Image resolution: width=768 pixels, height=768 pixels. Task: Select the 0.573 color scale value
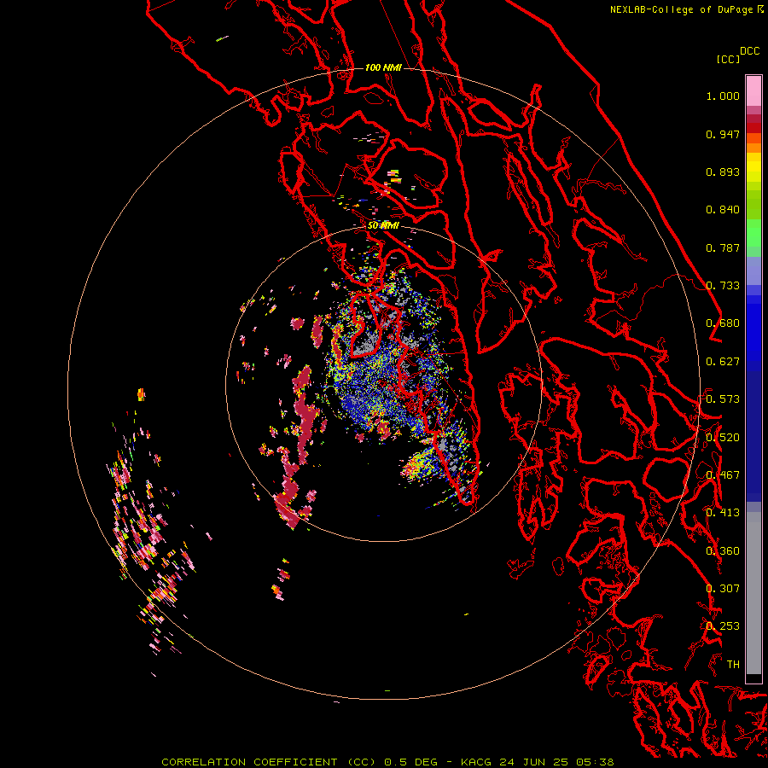(x=723, y=399)
